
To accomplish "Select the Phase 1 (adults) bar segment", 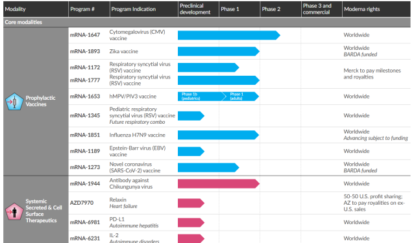I will point(241,97).
